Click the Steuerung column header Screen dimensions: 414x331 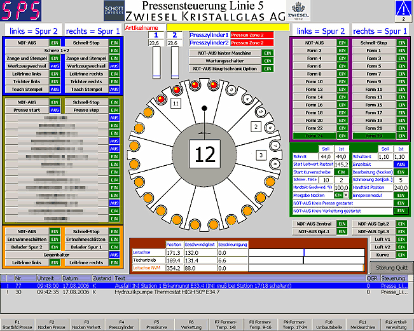click(x=394, y=278)
